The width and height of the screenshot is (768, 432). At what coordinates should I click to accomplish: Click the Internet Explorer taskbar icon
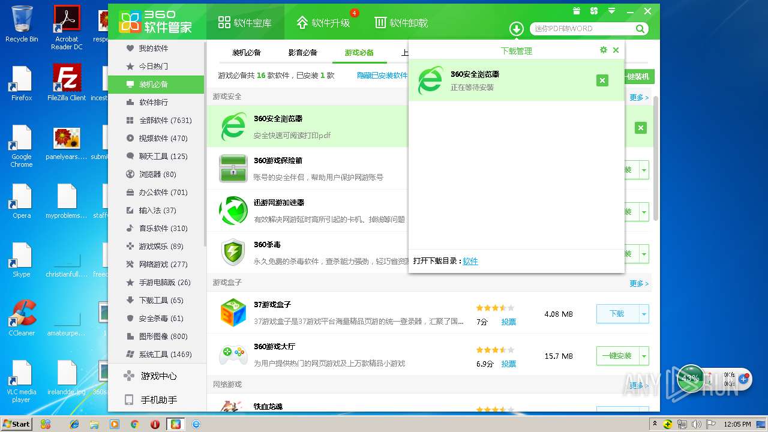[74, 424]
